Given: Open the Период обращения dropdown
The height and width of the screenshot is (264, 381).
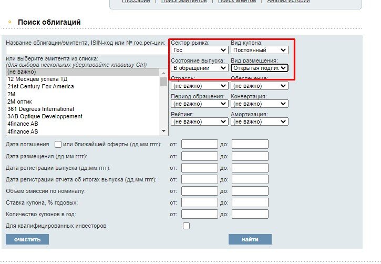Looking at the screenshot, I should point(200,104).
